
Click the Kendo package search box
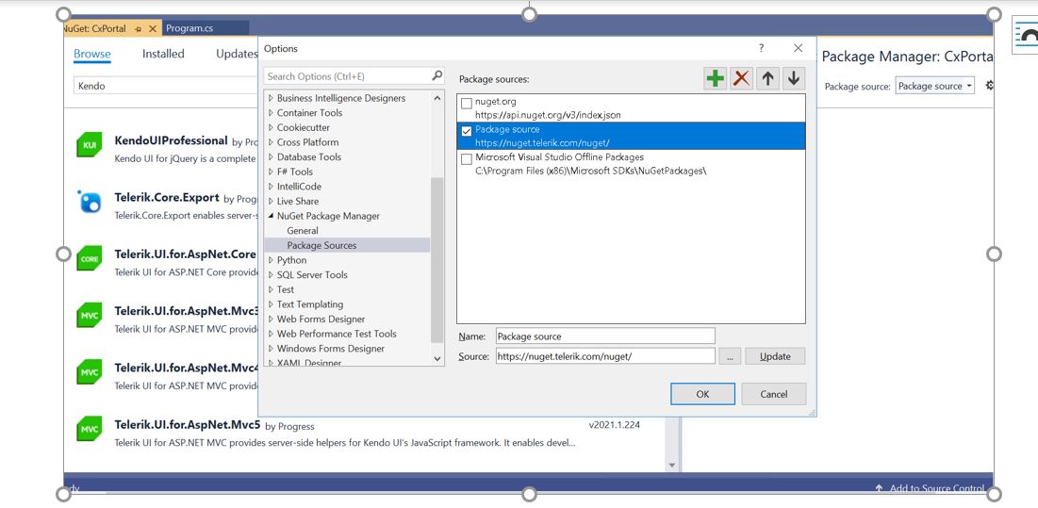(x=166, y=86)
